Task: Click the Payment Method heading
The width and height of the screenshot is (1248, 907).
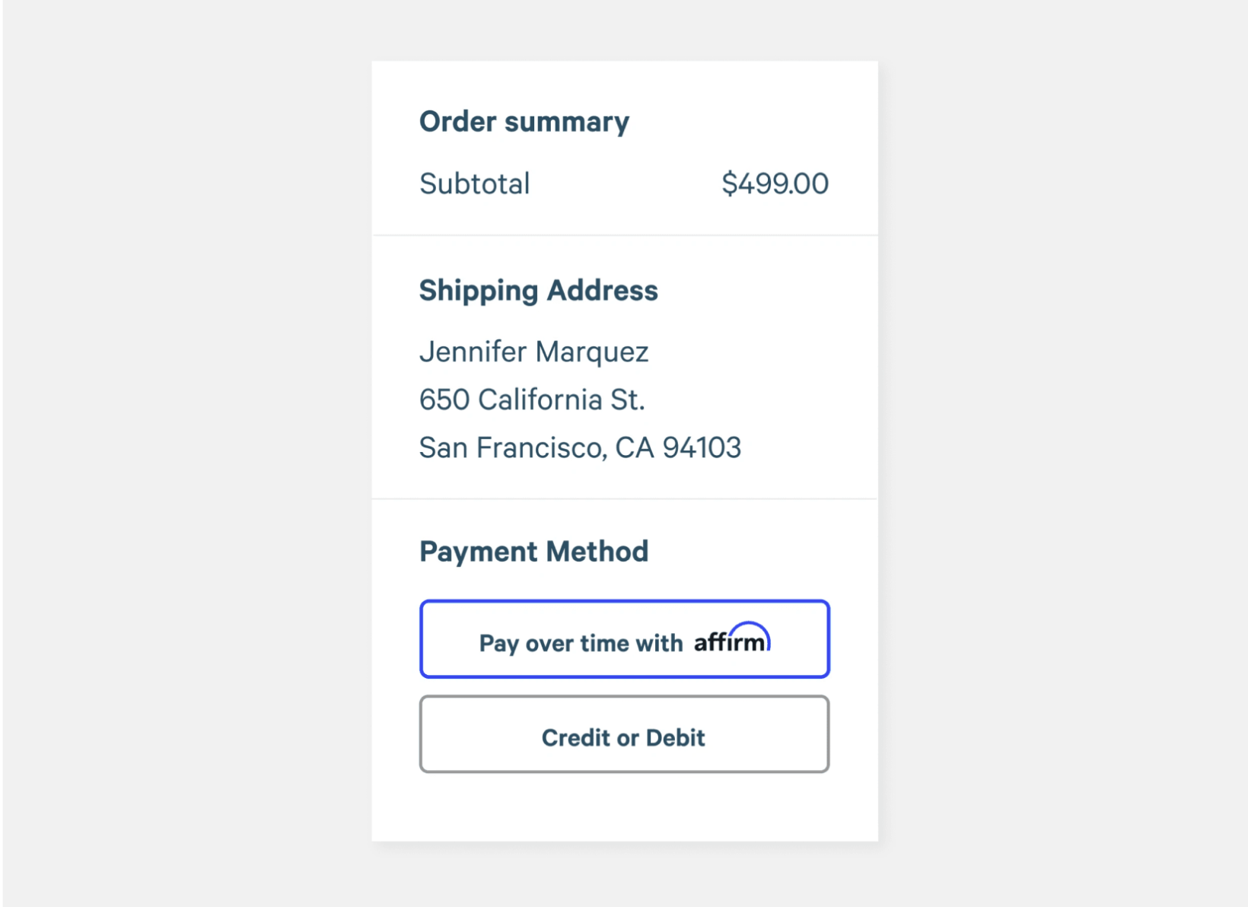Action: pyautogui.click(x=533, y=552)
